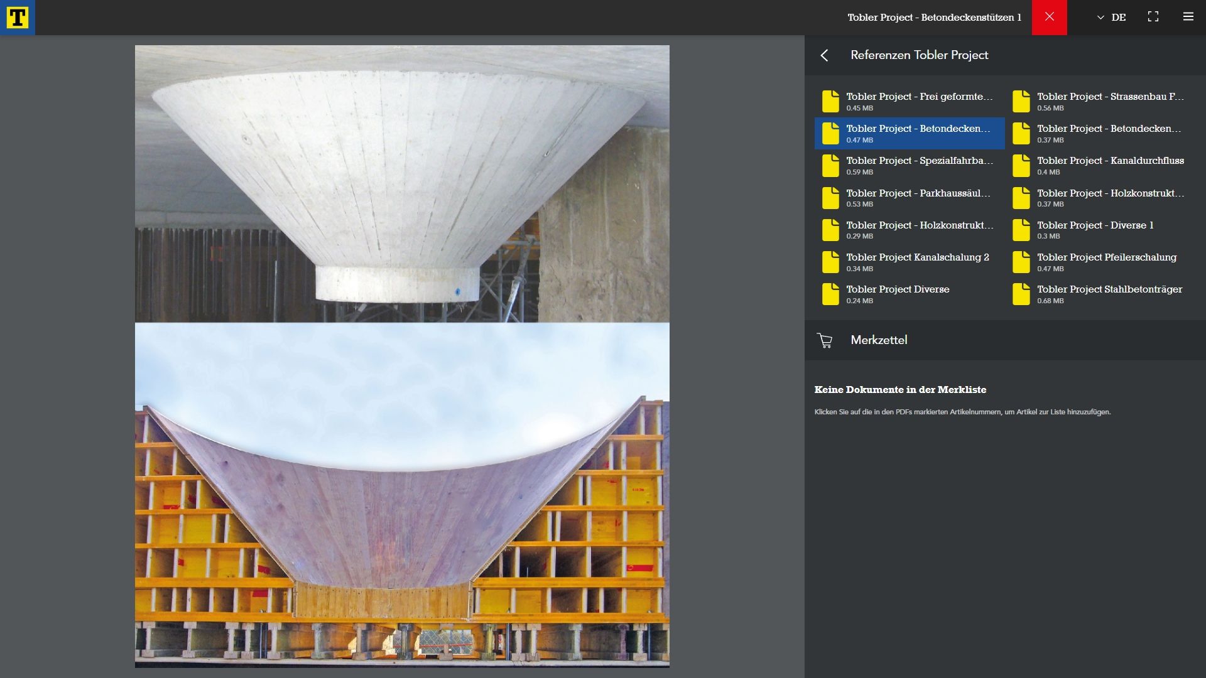Open the Merkzettel section
This screenshot has width=1206, height=678.
coord(879,340)
